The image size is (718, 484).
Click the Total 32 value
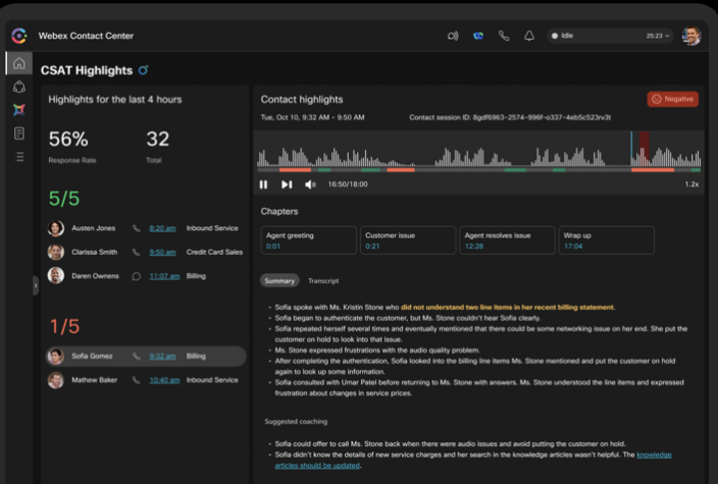(158, 139)
